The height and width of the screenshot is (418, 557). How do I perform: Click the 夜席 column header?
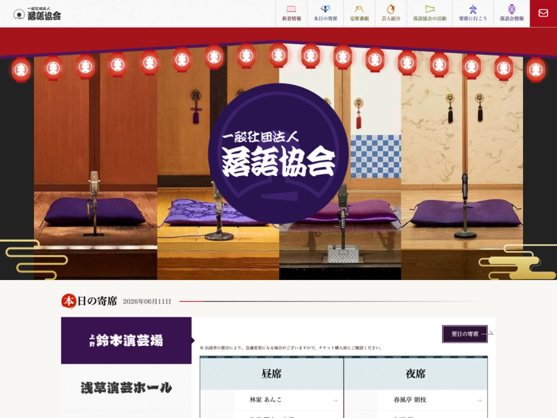click(x=416, y=374)
